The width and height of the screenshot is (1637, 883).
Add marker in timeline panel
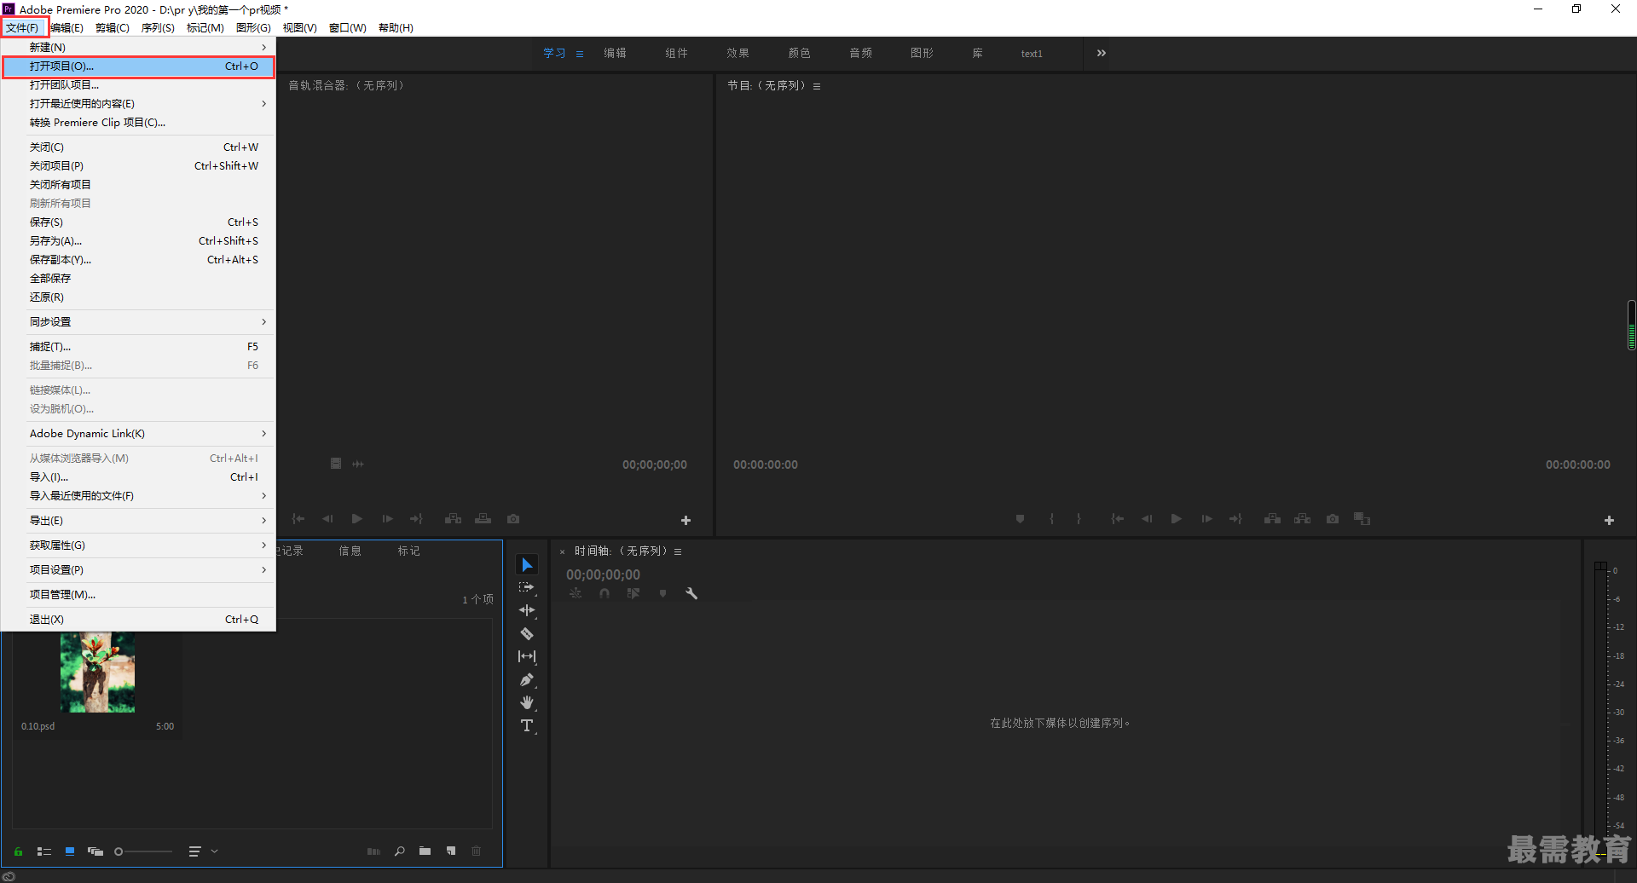(x=662, y=593)
